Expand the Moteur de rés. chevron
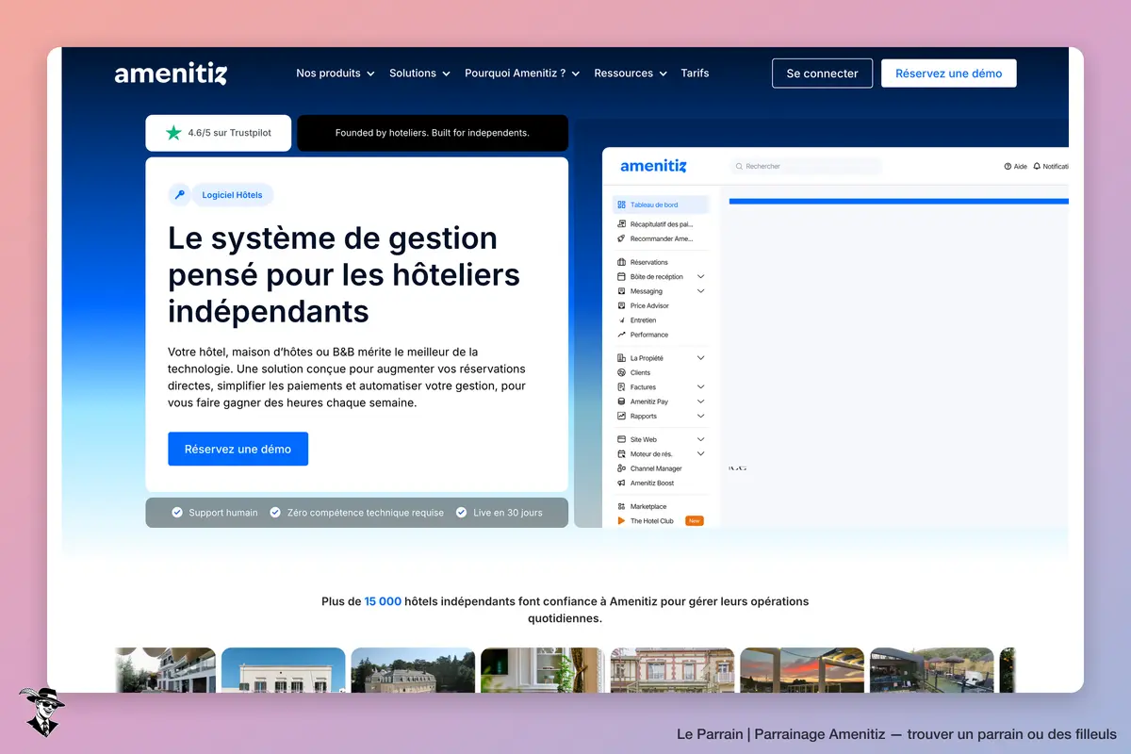1131x754 pixels. click(700, 454)
